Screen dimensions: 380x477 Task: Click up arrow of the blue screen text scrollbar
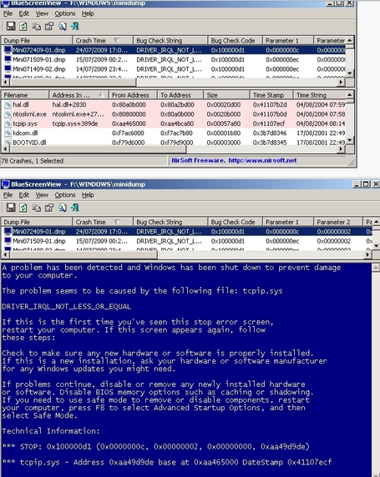pyautogui.click(x=376, y=268)
